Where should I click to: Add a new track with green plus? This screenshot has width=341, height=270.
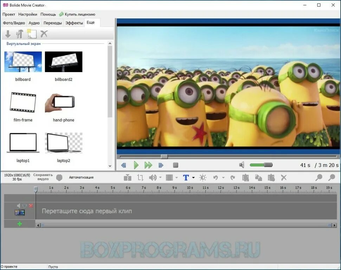coord(20,224)
